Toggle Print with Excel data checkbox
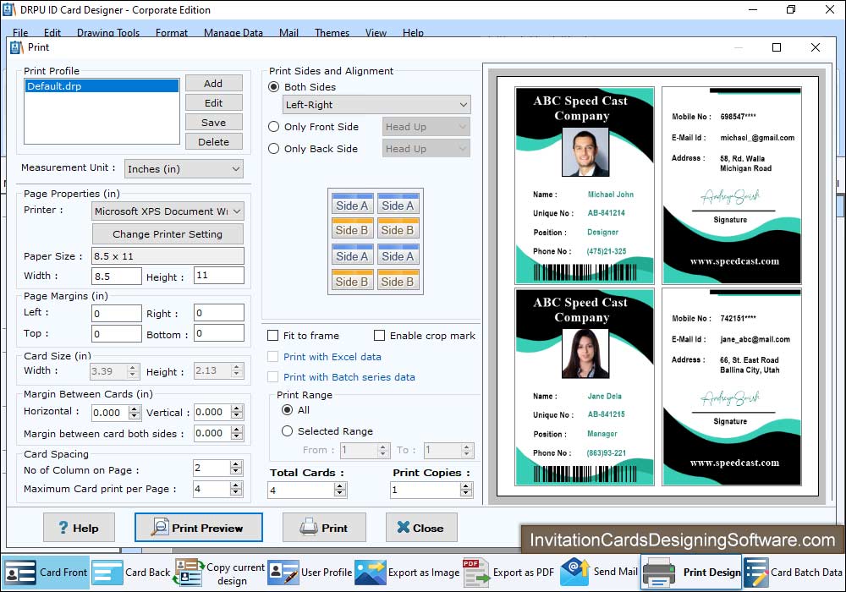Screen dimensions: 846x592 click(273, 356)
